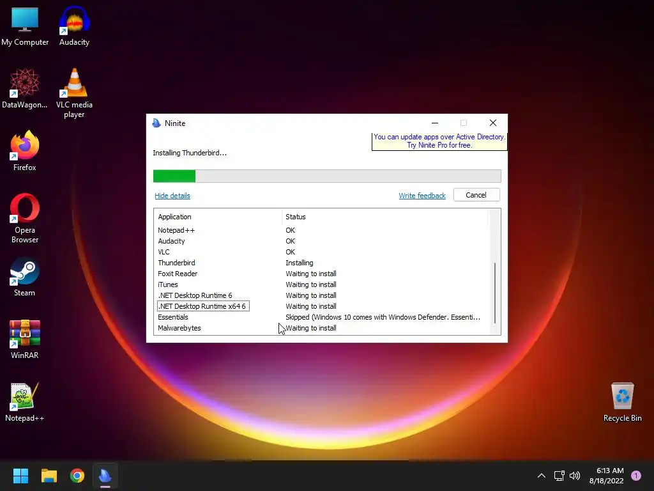Open the Windows Start menu
The image size is (654, 491).
(x=20, y=476)
